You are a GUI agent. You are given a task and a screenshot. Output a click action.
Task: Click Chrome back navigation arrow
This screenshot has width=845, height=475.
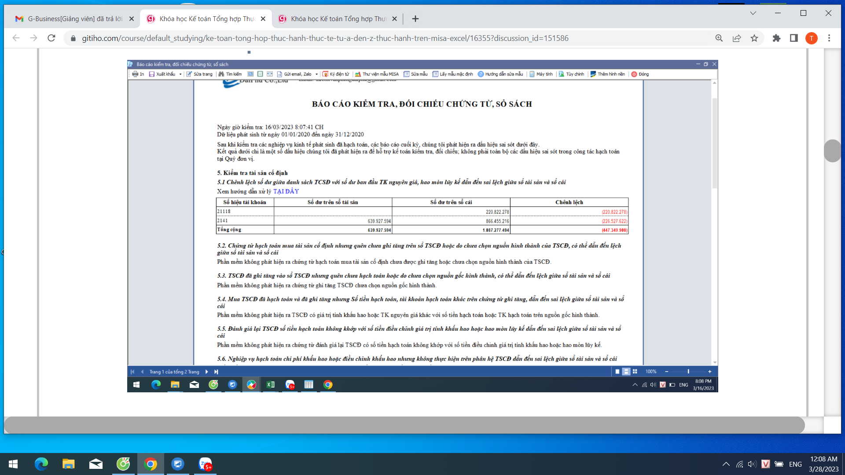[x=16, y=38]
